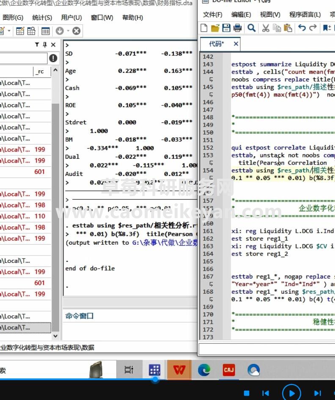Viewport: 335px width, 400px height.
Task: Click the exclamation error-filter icon
Action: pos(53,58)
